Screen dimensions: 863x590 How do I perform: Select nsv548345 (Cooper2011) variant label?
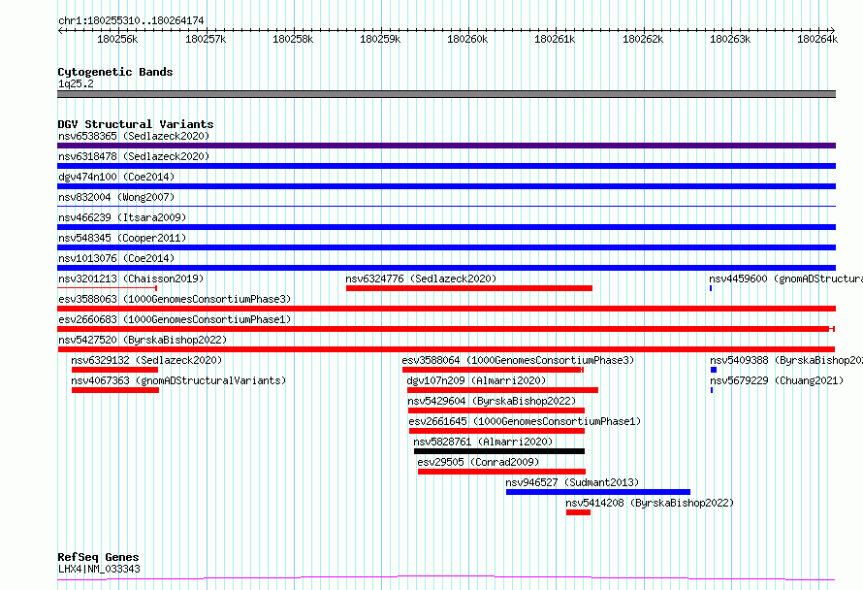pos(122,238)
